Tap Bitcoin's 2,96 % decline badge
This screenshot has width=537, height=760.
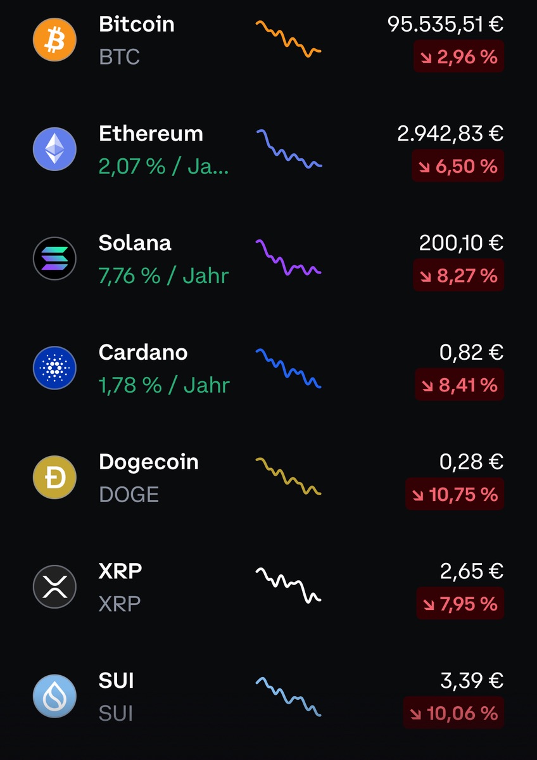click(458, 57)
